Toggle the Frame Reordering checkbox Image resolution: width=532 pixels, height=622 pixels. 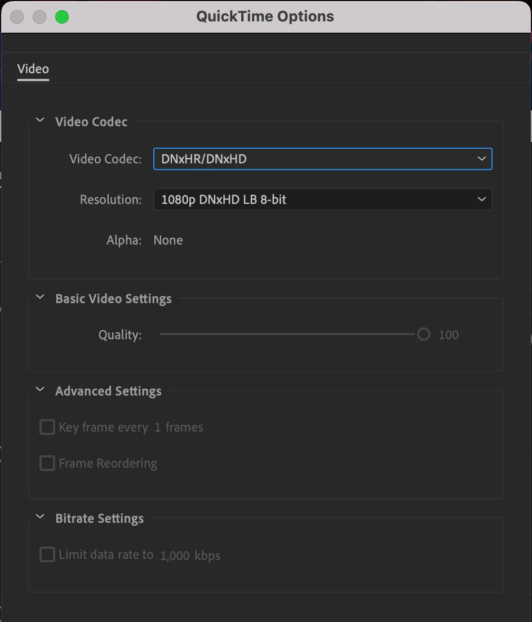pos(47,463)
